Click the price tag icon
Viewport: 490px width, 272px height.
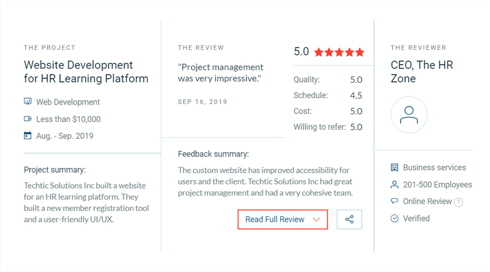point(28,119)
